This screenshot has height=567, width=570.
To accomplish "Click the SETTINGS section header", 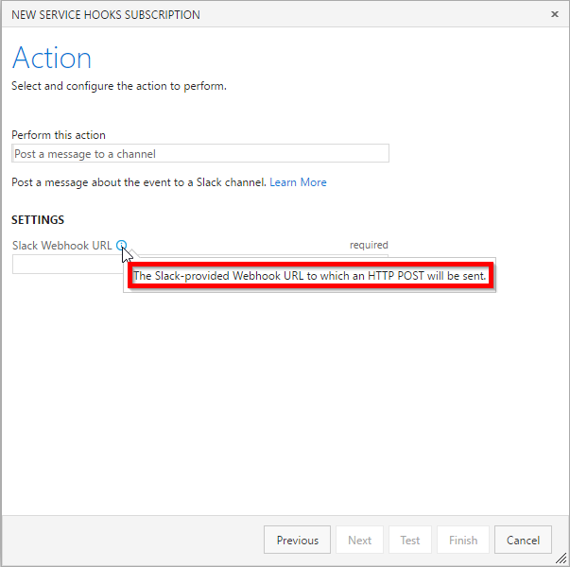I will pyautogui.click(x=38, y=220).
